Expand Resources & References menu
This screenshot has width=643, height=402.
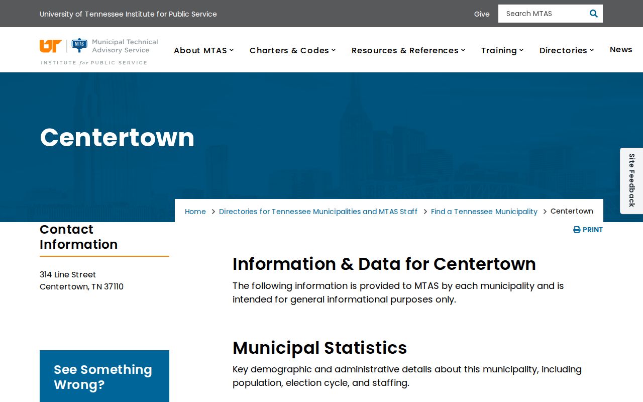pos(408,50)
